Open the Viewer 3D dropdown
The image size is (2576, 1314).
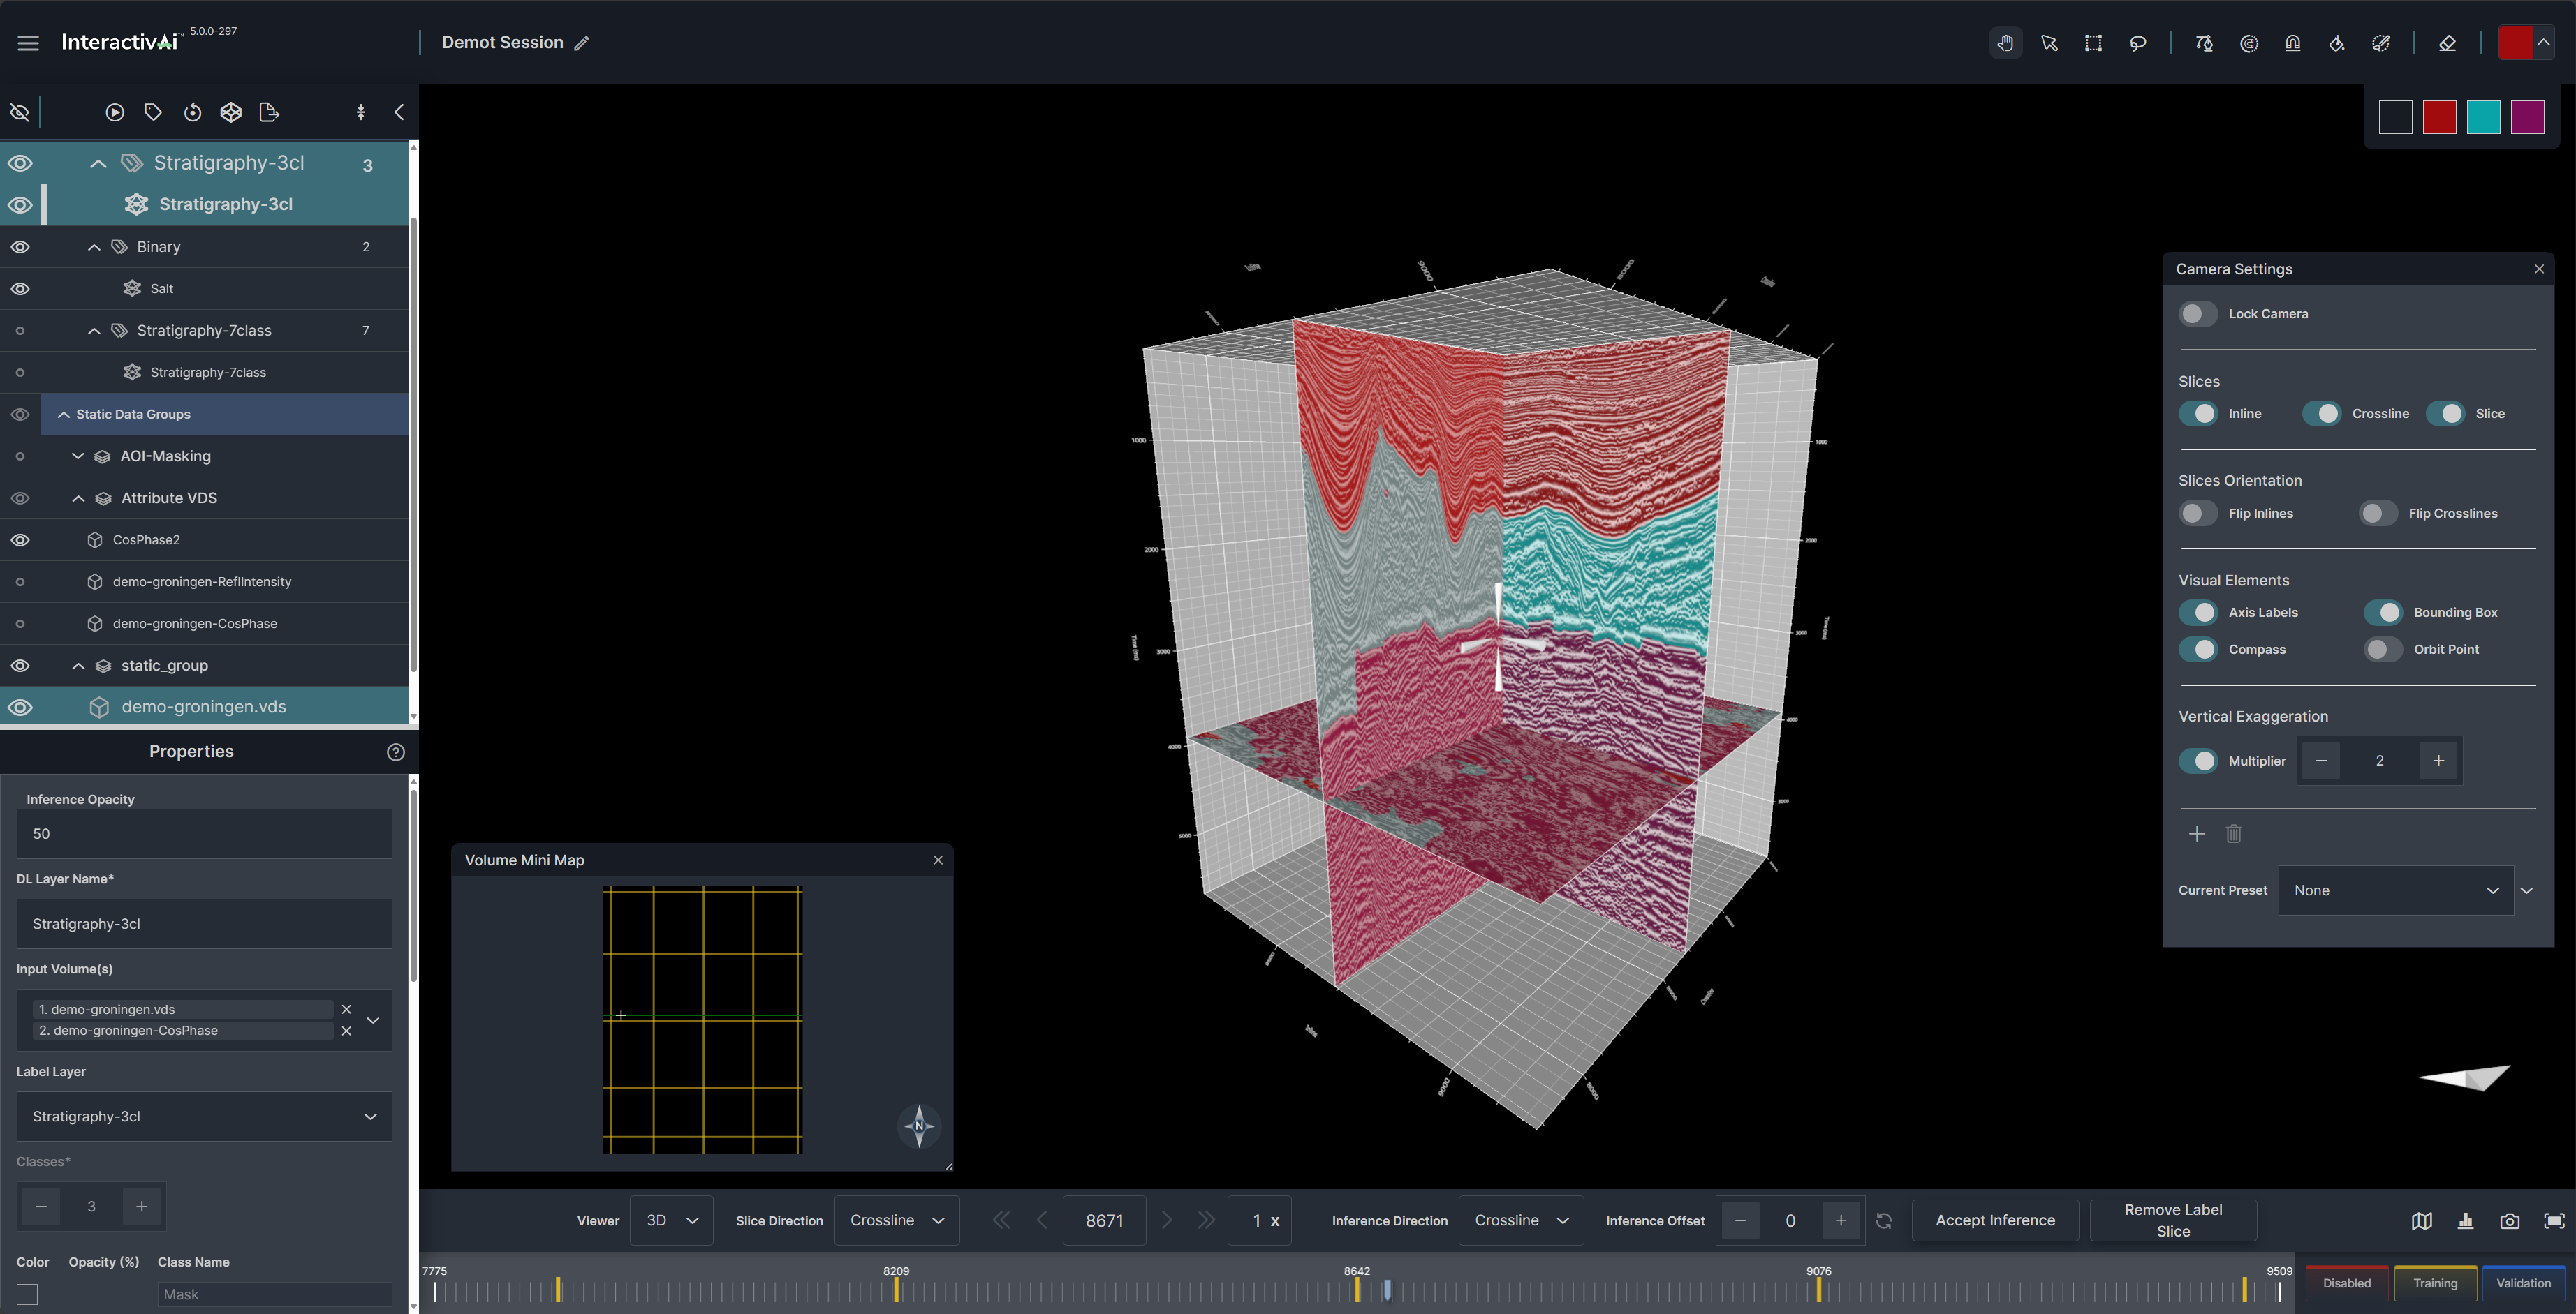tap(671, 1221)
